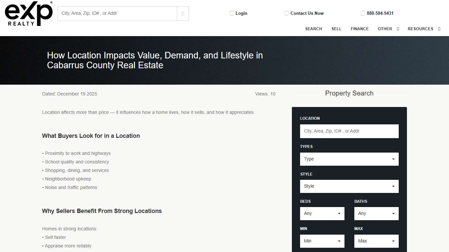Open the Style dropdown in Property Search

(349, 186)
